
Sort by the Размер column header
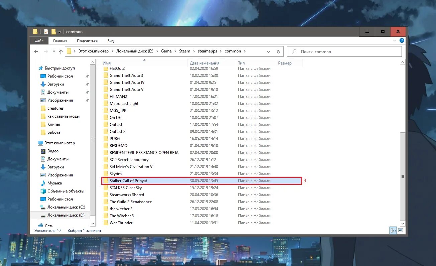coord(290,63)
